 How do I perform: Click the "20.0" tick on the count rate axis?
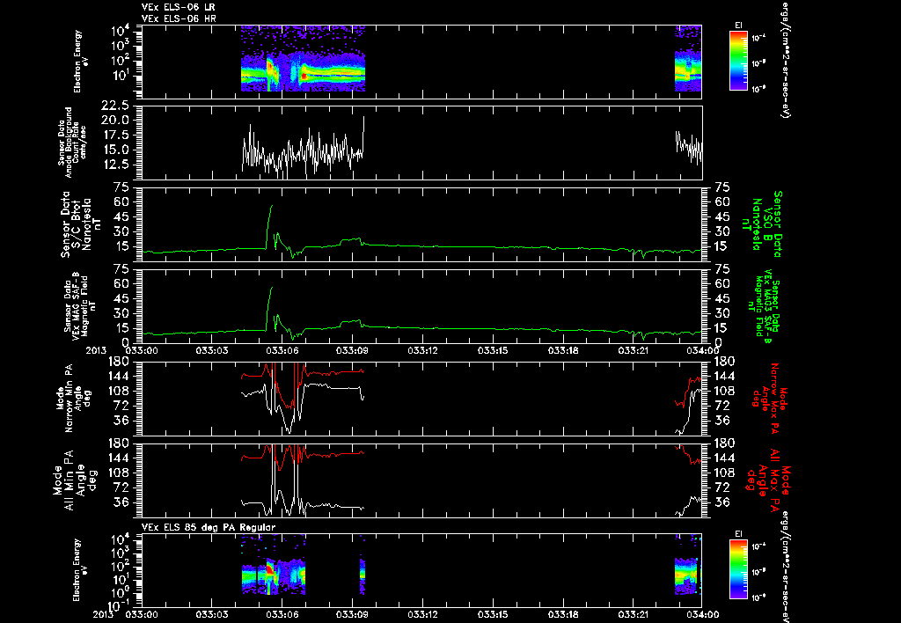coord(114,121)
